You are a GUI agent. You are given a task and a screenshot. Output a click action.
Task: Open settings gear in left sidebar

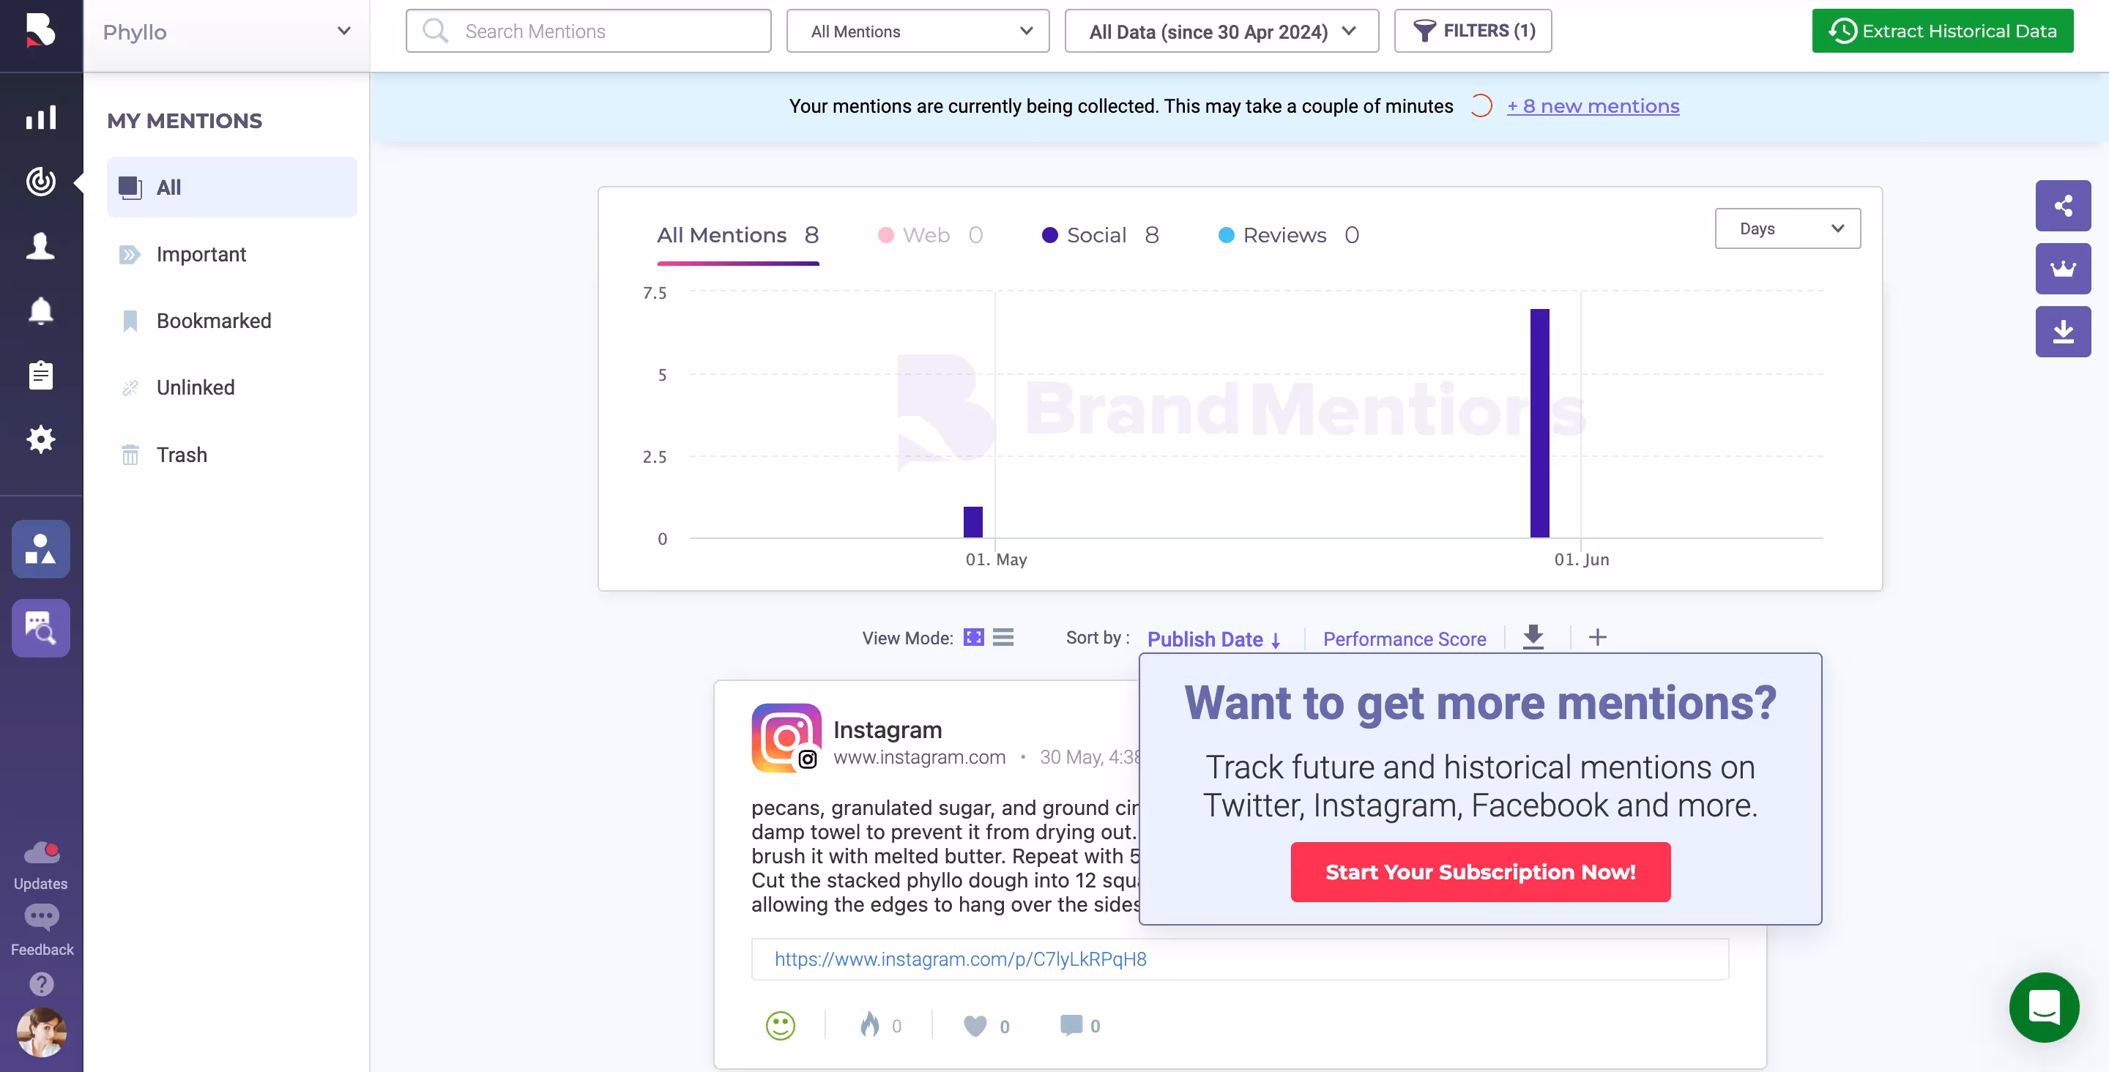(x=40, y=440)
